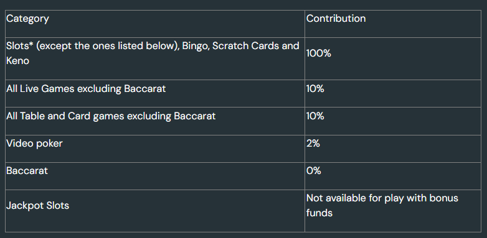This screenshot has width=487, height=238.
Task: Select the Slots, Bingo, Scratch Cards and Keno cell
Action: pyautogui.click(x=155, y=58)
